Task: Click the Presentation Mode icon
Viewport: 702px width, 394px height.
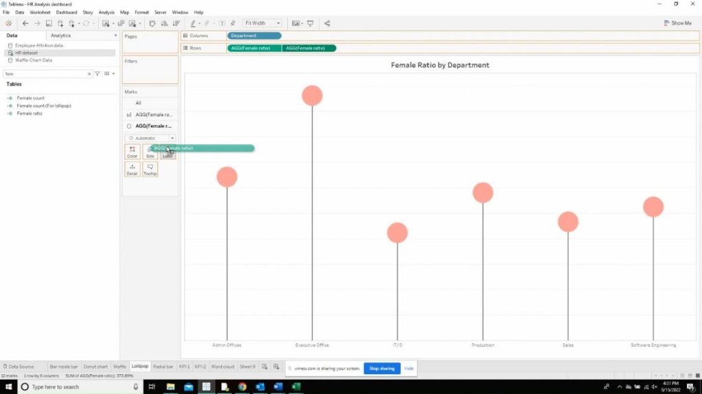Action: coord(310,23)
